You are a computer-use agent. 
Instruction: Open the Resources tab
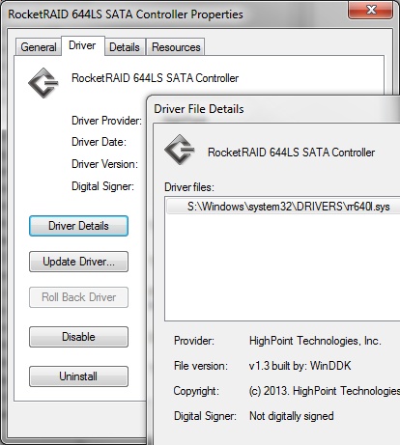click(176, 47)
